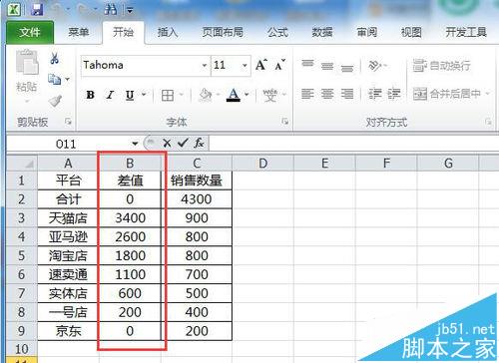Apply font color with underlined A icon
499x363 pixels.
click(x=234, y=95)
